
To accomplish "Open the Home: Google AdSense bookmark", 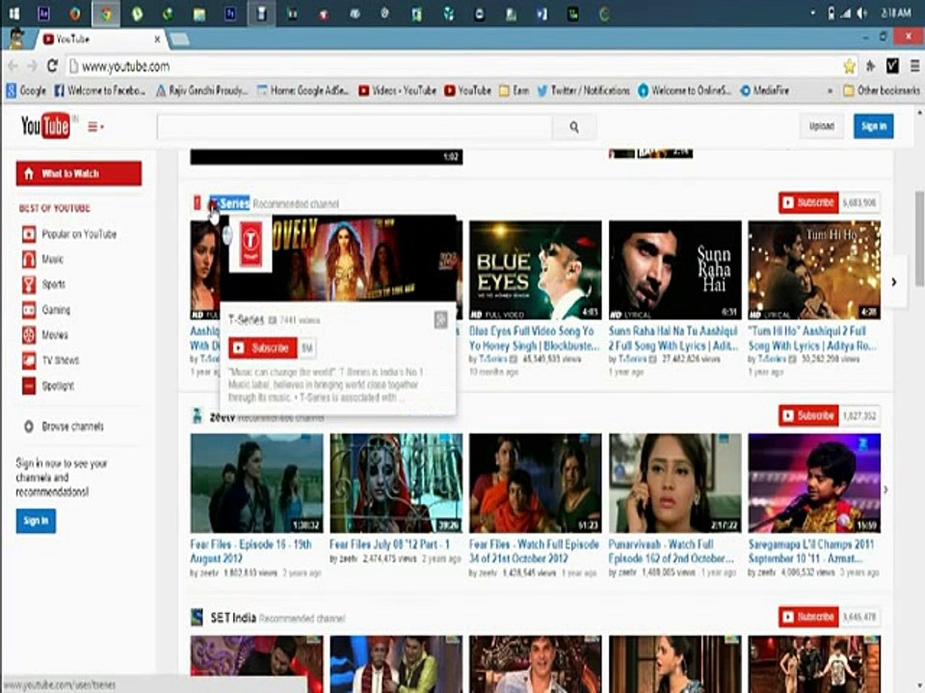I will [x=304, y=90].
